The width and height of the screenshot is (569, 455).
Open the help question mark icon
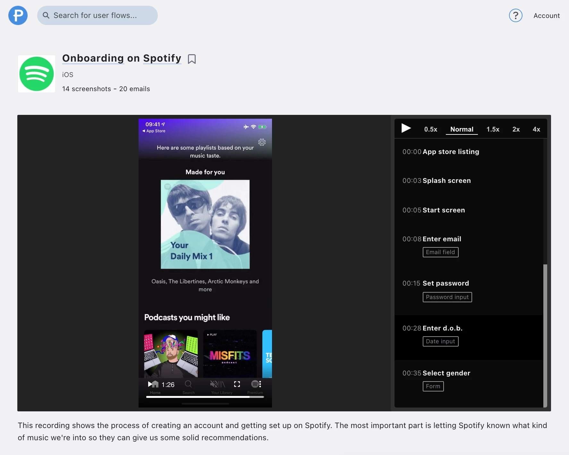[x=516, y=15]
